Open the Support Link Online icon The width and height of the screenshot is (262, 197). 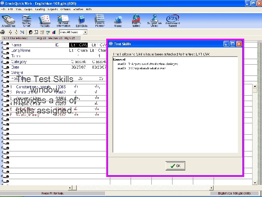(154, 21)
